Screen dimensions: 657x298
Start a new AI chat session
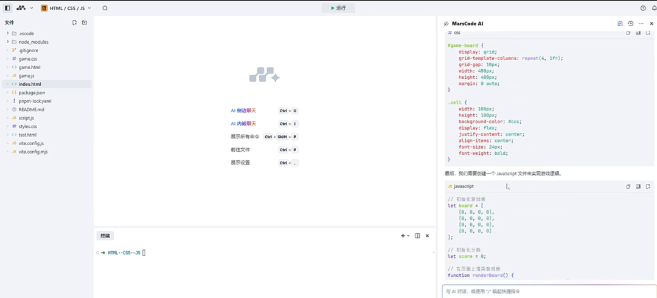pyautogui.click(x=620, y=24)
